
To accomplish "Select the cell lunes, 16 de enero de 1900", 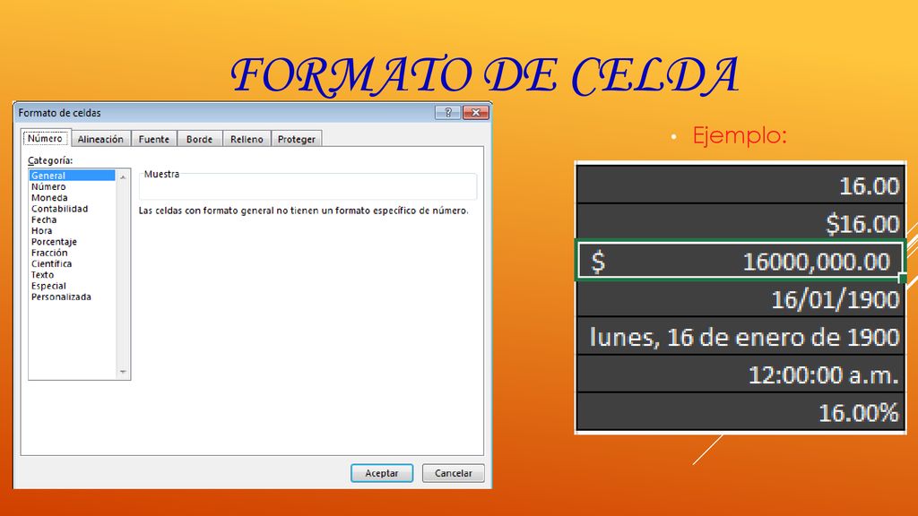I will 740,337.
